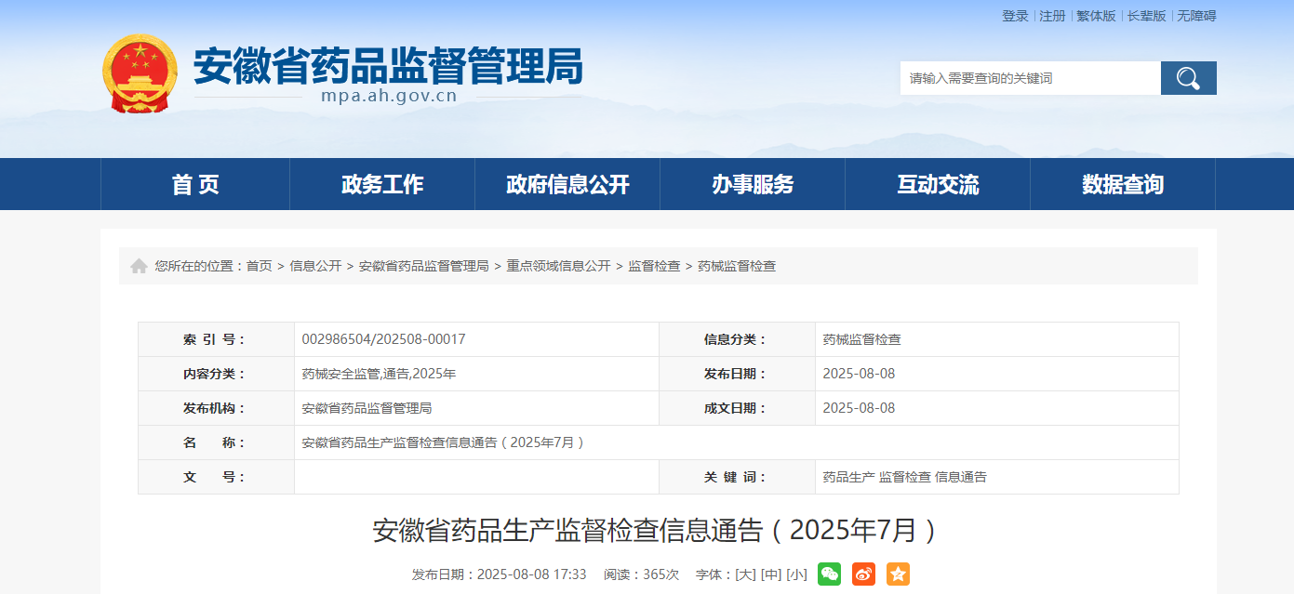1294x594 pixels.
Task: Click the 成文日期 value 2025-08-08
Action: 859,408
